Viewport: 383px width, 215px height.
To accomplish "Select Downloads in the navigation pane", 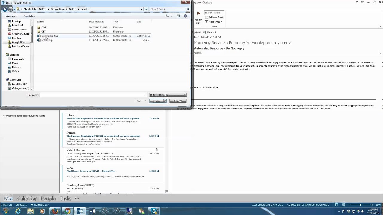I will tap(18, 25).
